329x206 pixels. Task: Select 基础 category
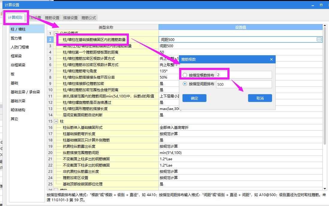coord(27,83)
